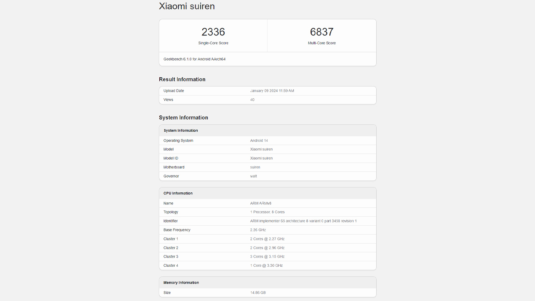Screen dimensions: 535x301
Task: Select the date "January 09 2024 11:59 AM"
Action: pyautogui.click(x=272, y=91)
